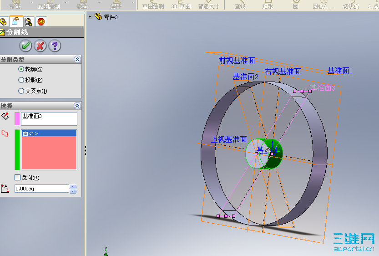
Task: Open dropdown arrow next to 焊件 tab
Action: click(x=132, y=3)
